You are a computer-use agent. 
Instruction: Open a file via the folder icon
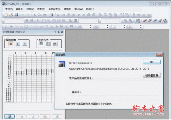(11, 15)
